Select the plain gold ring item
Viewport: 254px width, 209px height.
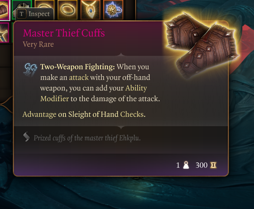[67, 10]
